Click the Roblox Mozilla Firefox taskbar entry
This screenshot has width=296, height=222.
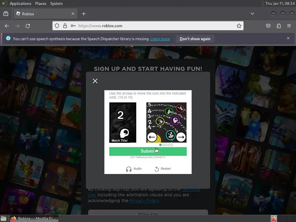(x=34, y=219)
